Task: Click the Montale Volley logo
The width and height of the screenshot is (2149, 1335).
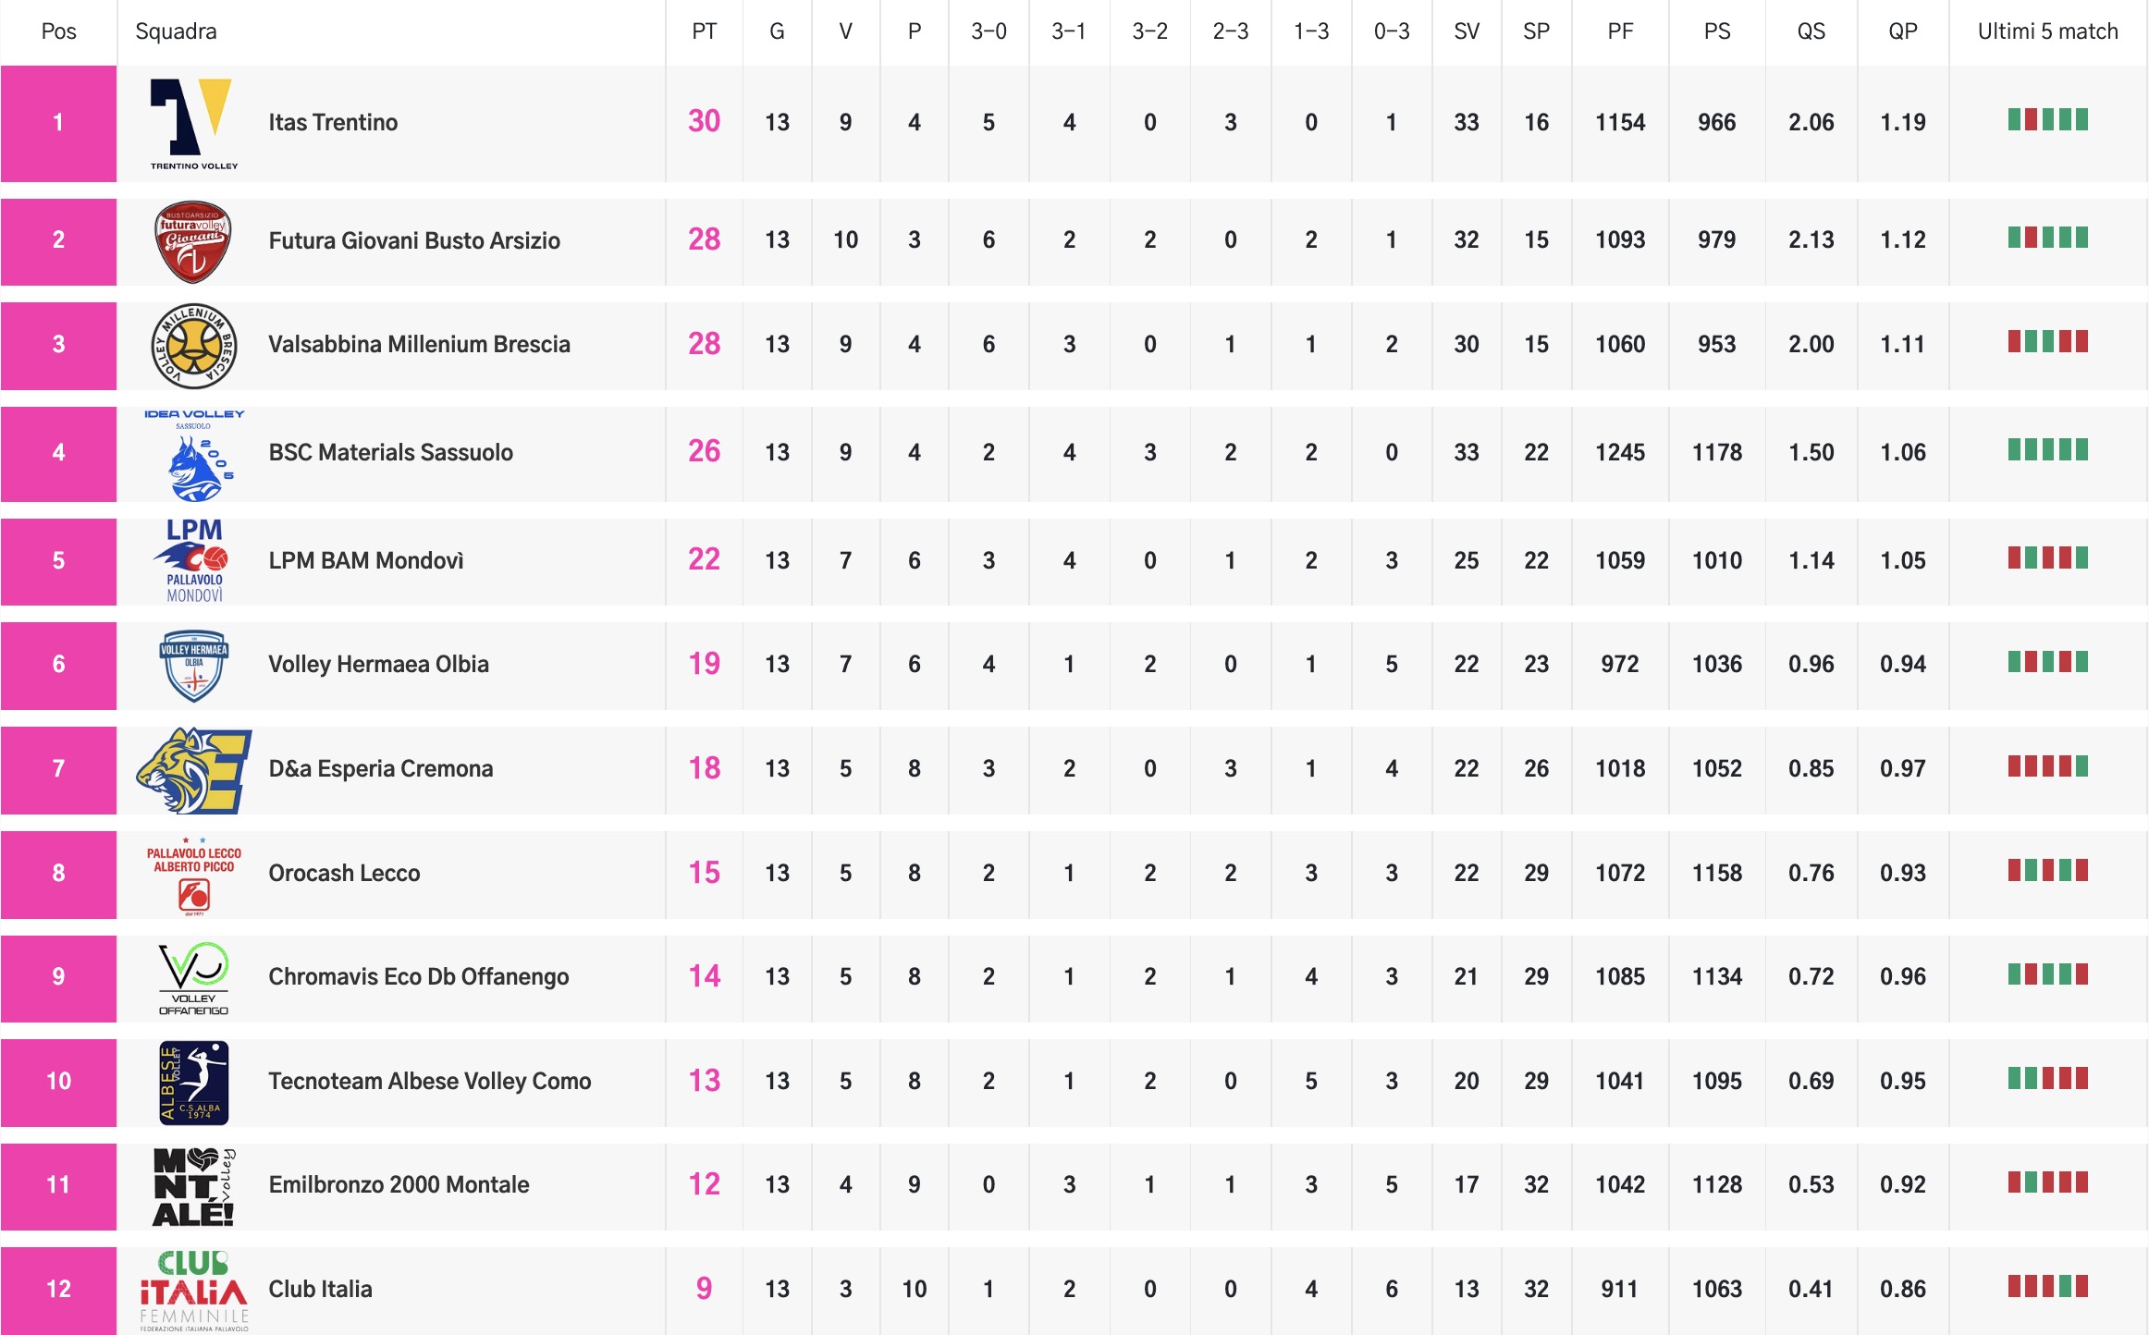Action: click(193, 1186)
